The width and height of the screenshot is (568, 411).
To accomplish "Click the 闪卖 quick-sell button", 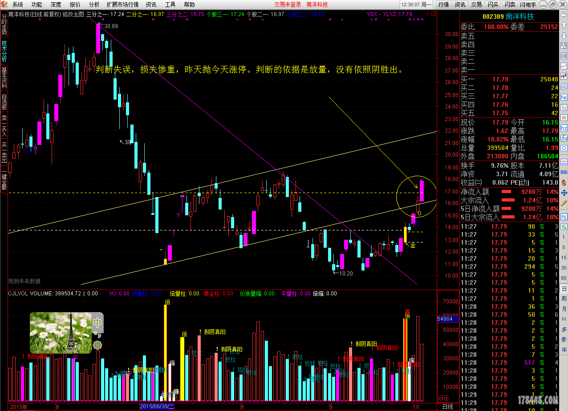I will (509, 4).
